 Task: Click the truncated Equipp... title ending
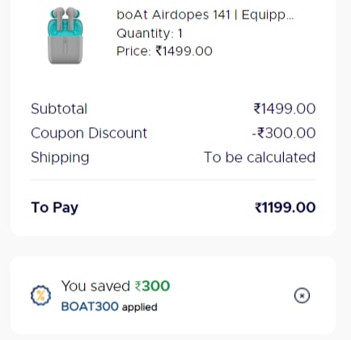(x=268, y=15)
